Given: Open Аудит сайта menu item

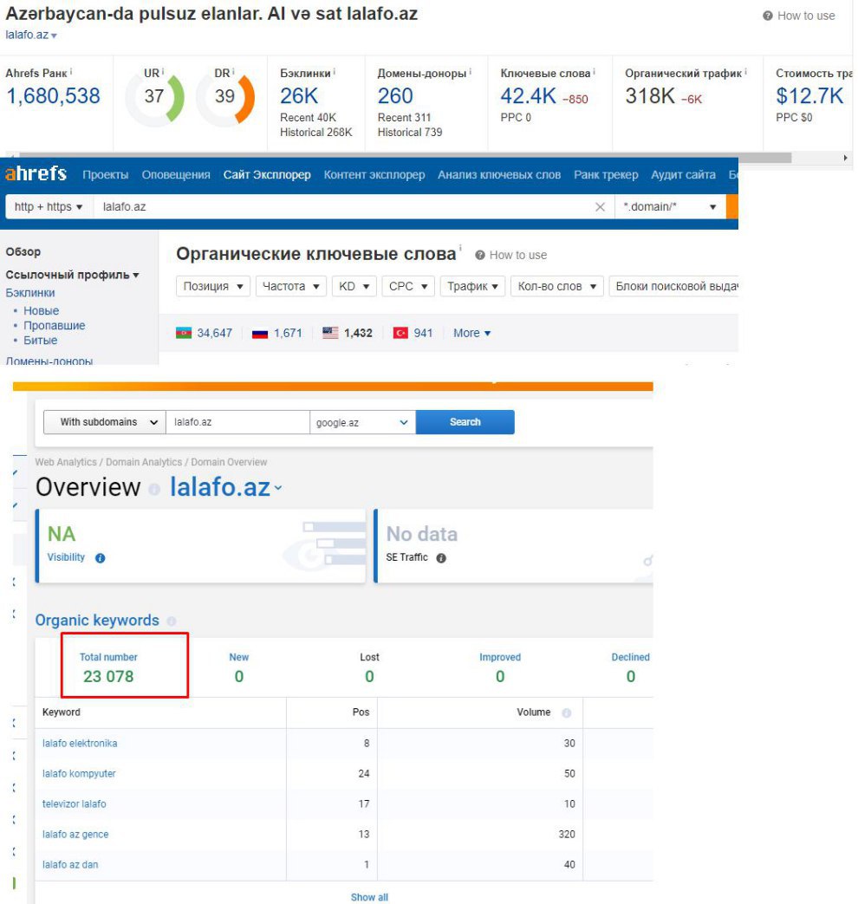Looking at the screenshot, I should pos(683,175).
